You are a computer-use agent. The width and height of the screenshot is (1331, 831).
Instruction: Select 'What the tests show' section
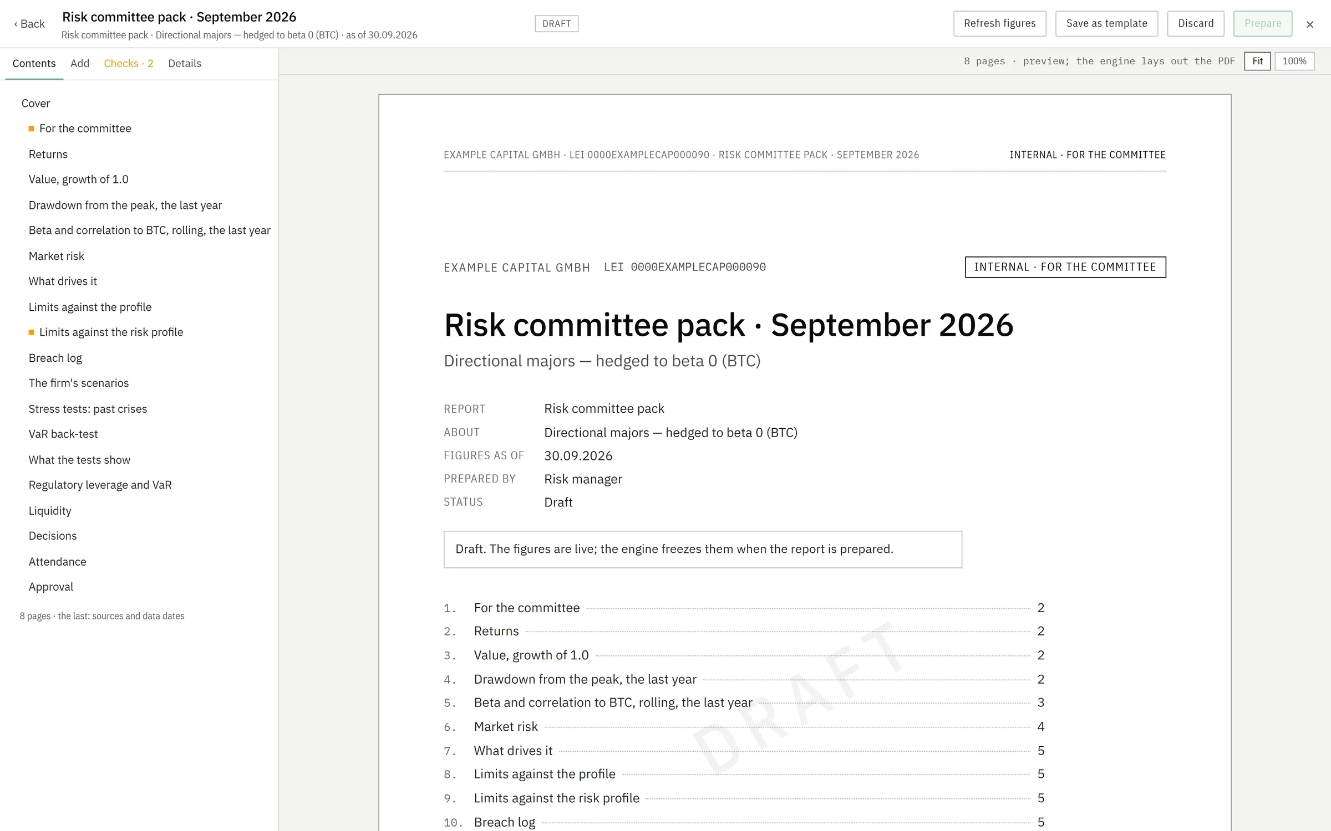tap(80, 460)
